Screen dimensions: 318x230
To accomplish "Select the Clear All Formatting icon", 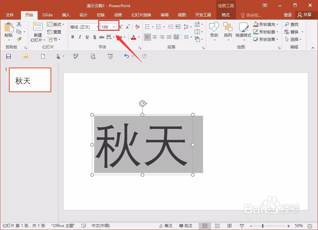I will 137,27.
